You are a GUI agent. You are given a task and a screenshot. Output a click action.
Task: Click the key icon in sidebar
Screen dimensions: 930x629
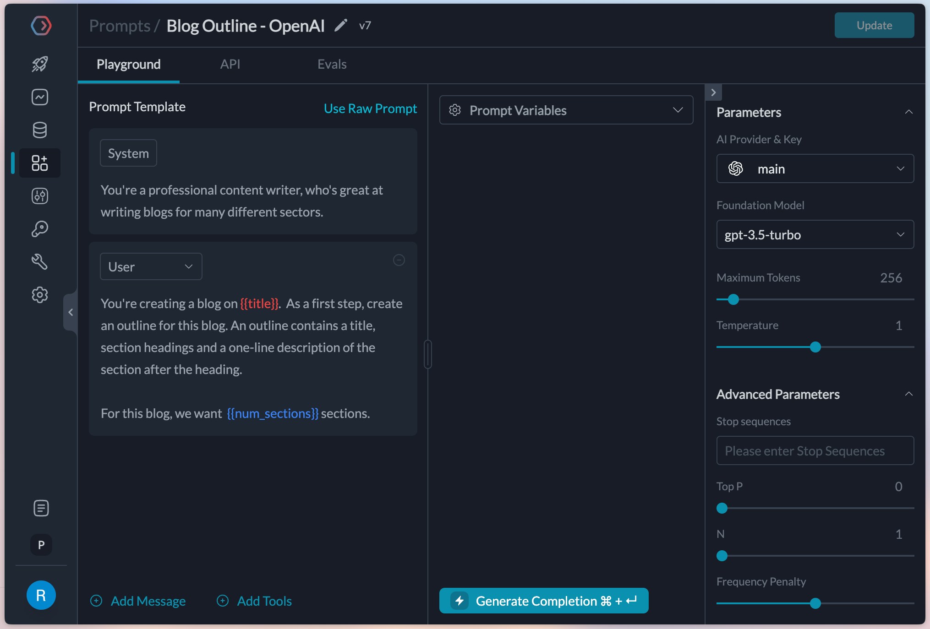pos(40,229)
